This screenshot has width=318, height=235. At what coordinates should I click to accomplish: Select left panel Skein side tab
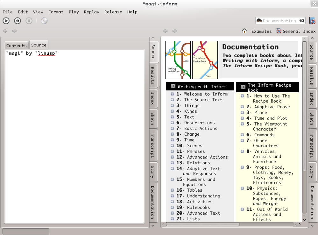click(153, 119)
